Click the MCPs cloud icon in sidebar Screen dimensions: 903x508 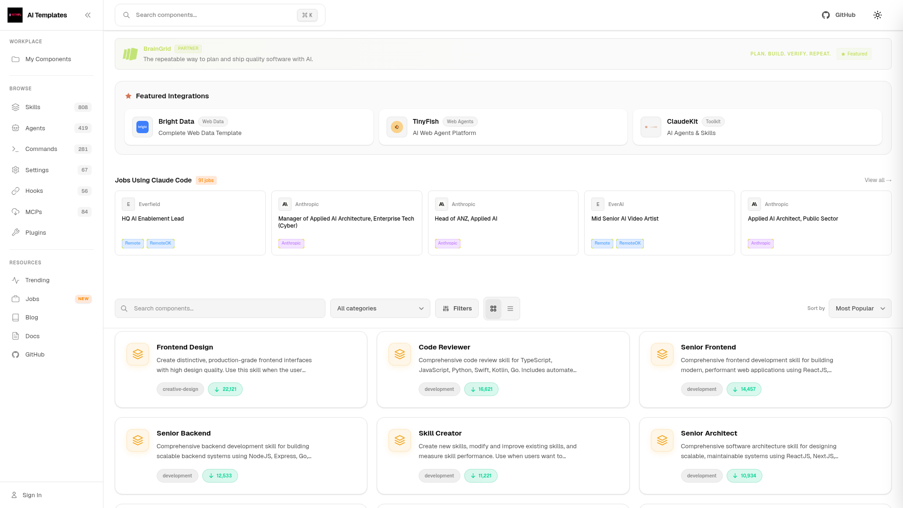click(x=16, y=212)
